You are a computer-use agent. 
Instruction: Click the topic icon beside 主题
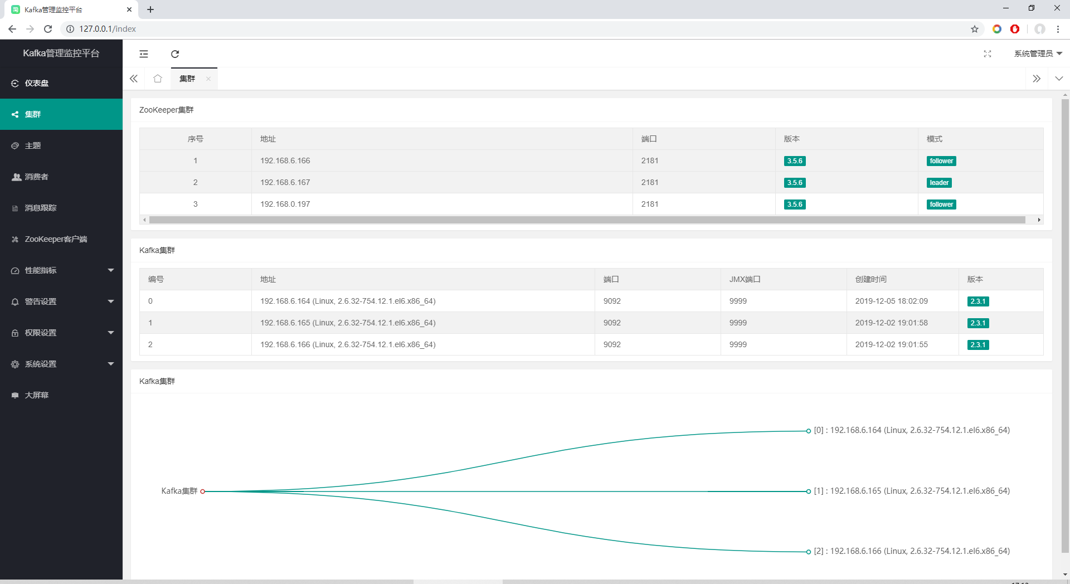tap(15, 145)
